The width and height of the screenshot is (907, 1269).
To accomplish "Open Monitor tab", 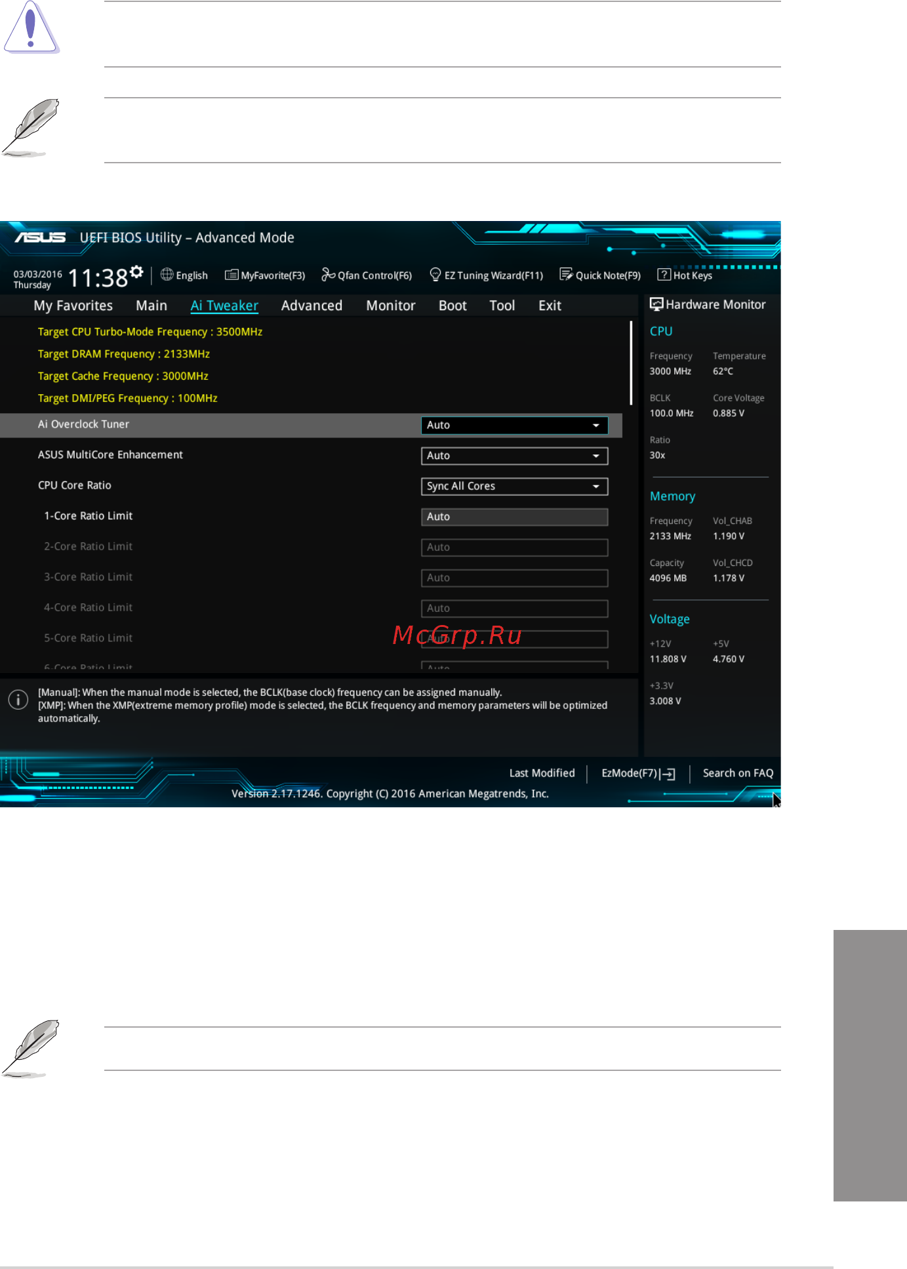I will [391, 306].
